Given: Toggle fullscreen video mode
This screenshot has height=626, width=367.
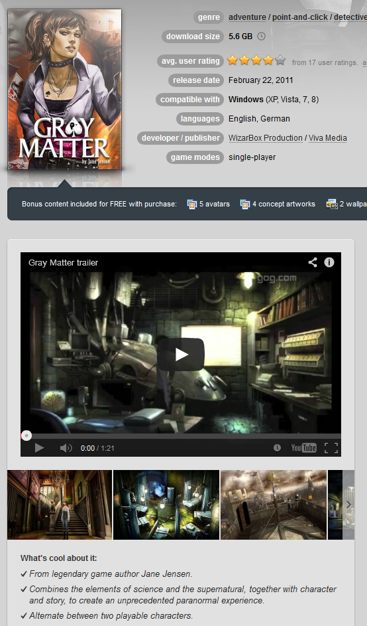Looking at the screenshot, I should pyautogui.click(x=331, y=448).
